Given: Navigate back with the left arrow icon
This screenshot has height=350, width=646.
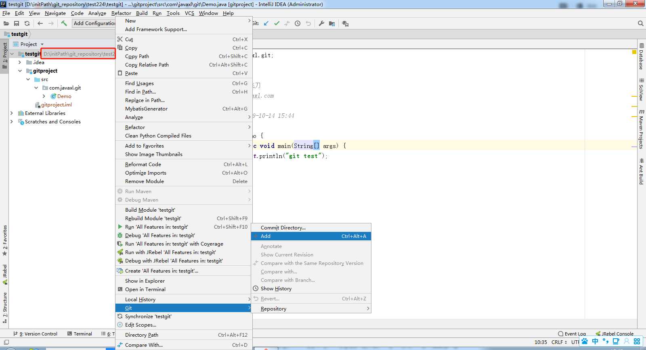Looking at the screenshot, I should 40,23.
